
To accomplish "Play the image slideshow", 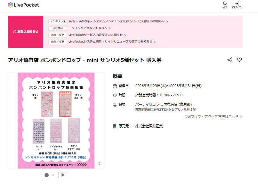I will point(63,175).
